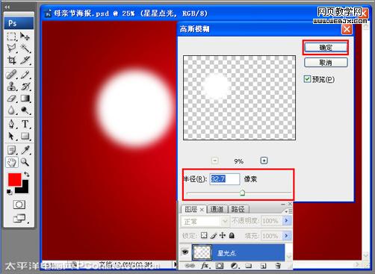Viewport: 375px width, 274px height.
Task: Select the History Brush tool
Action: point(25,86)
